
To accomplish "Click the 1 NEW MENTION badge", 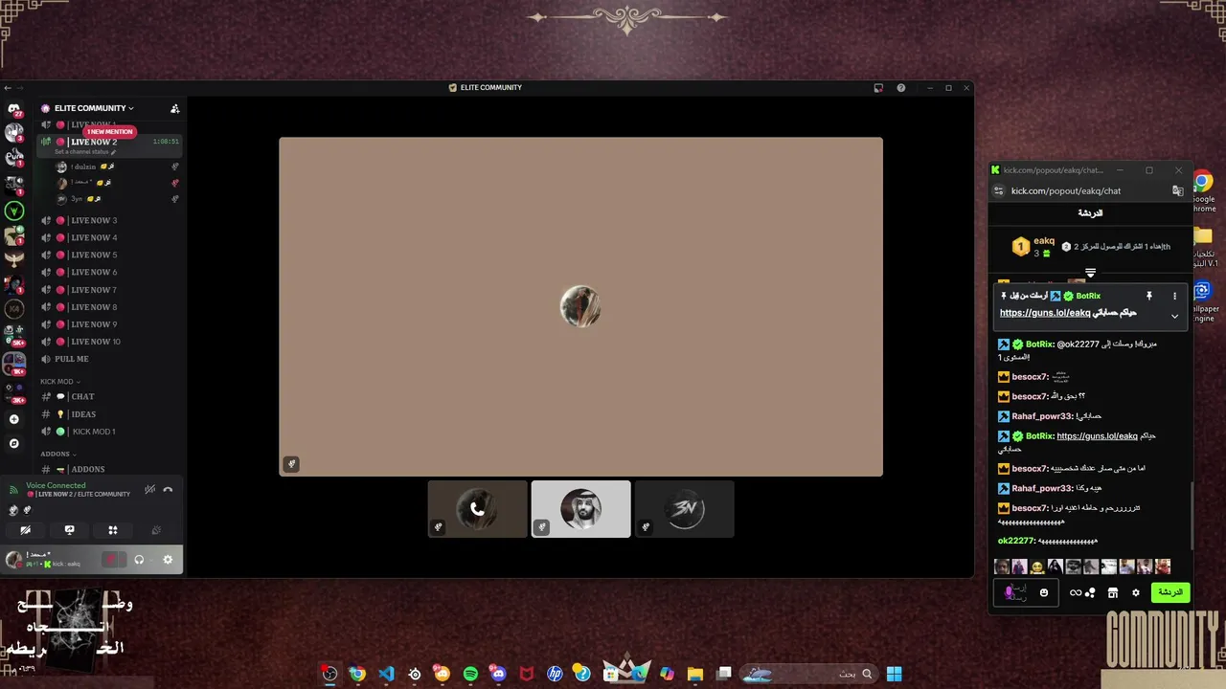I will [x=109, y=132].
